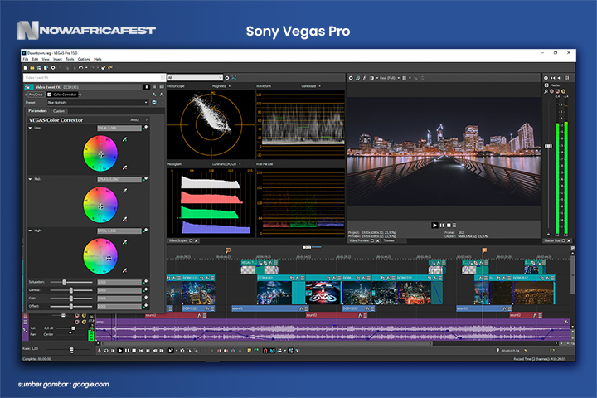Click the Video Output FX icon in preview toolbar

coord(364,78)
